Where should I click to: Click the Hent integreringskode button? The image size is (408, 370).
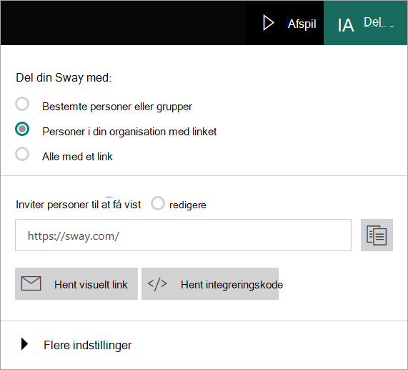point(210,283)
